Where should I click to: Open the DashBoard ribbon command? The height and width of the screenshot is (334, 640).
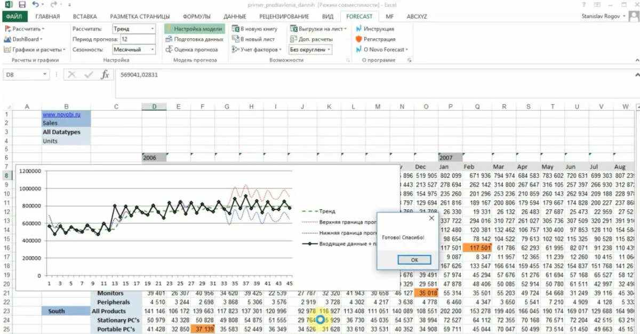click(23, 39)
